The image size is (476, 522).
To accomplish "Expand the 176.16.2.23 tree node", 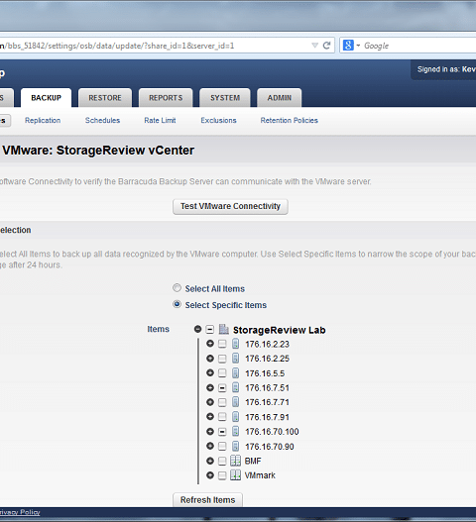I will pyautogui.click(x=210, y=344).
